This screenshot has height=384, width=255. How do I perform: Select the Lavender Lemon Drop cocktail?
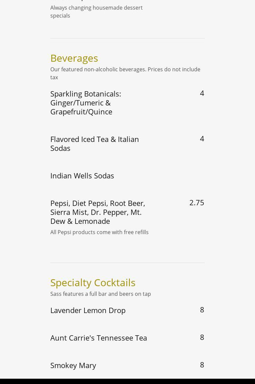click(88, 310)
